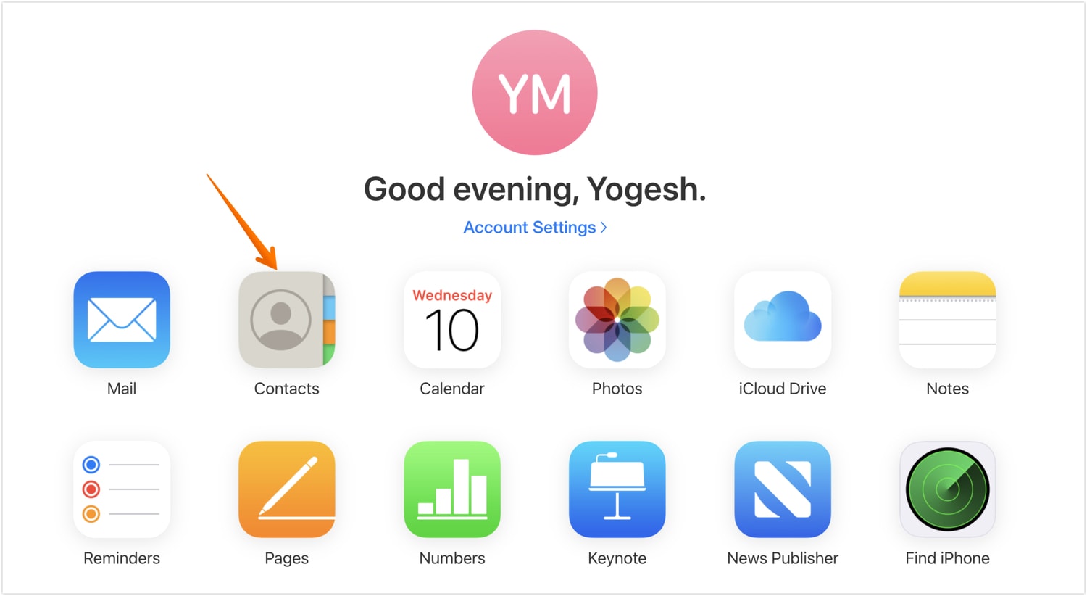Screen dimensions: 1087x596
Task: Open the Mail app icon
Action: pos(122,320)
